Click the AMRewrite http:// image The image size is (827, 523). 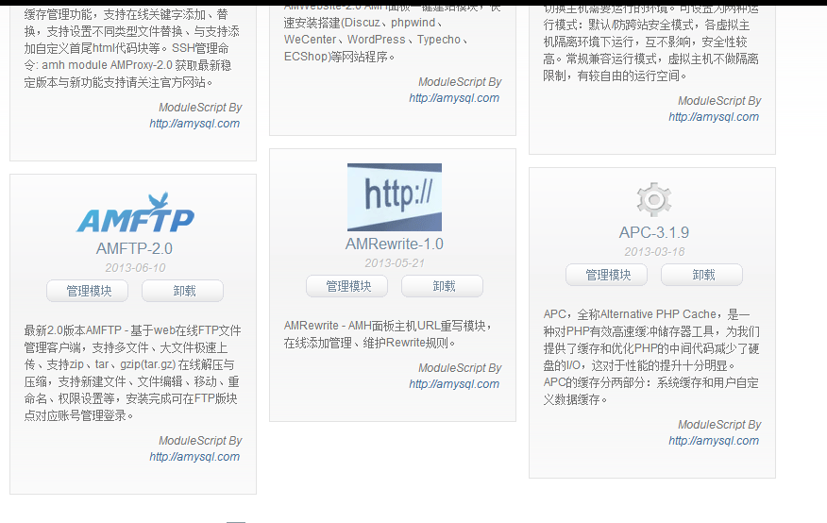coord(394,197)
